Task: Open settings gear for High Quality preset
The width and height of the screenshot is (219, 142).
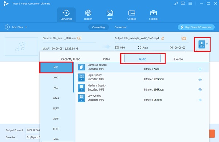Action: coord(200,79)
